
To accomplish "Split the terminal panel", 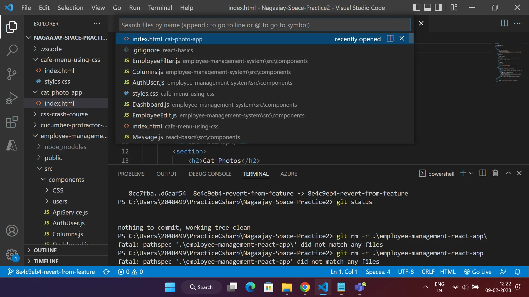I will click(483, 173).
